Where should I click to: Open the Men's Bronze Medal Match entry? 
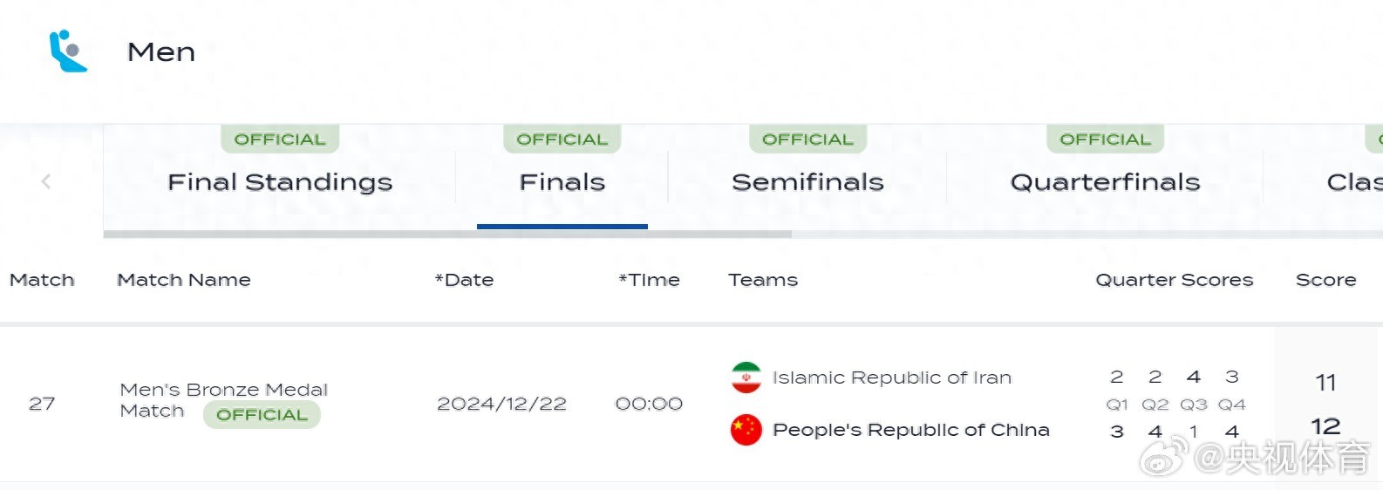223,390
